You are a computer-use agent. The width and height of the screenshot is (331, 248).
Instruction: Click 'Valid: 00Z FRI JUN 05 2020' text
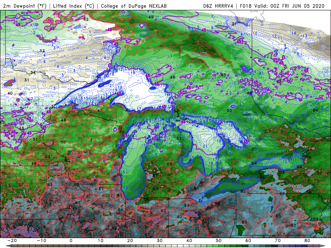[x=289, y=6]
